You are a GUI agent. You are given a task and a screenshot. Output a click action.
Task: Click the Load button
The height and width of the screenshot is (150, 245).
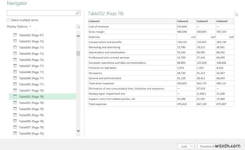tap(184, 146)
